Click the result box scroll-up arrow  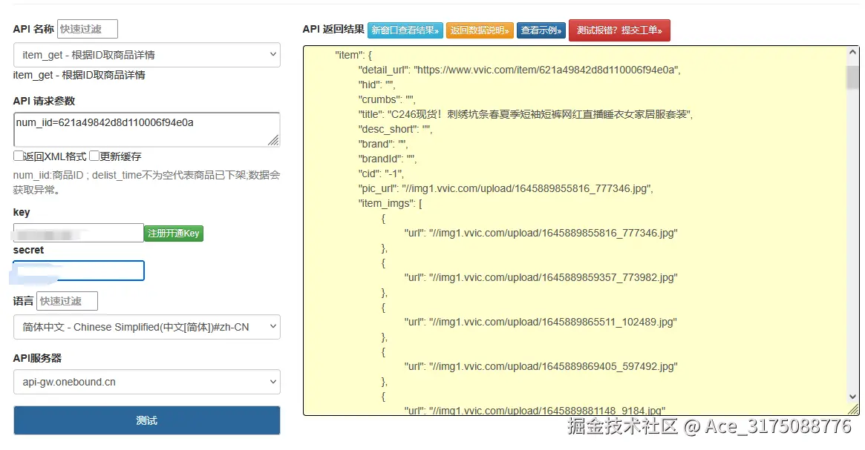tap(853, 53)
